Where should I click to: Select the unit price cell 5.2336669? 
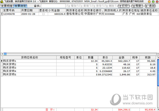[105, 71]
